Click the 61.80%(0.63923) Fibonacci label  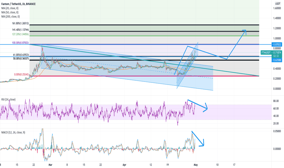click(21, 55)
